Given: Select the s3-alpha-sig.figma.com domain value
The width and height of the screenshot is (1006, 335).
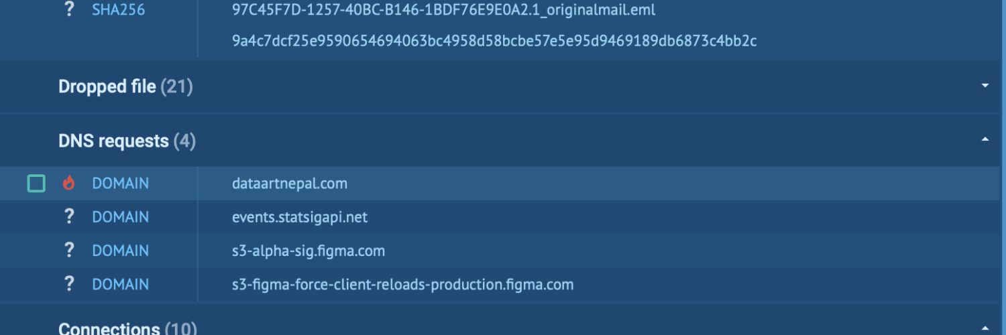Looking at the screenshot, I should [x=309, y=251].
